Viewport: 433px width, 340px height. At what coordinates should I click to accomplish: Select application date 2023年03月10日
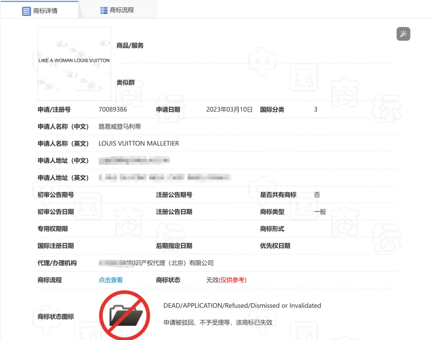point(229,109)
